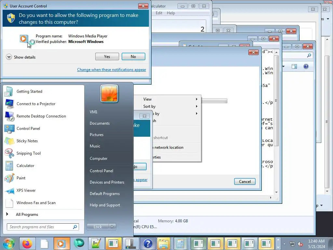Viewport: 333px width, 250px height.
Task: Open Documents from Start menu
Action: tap(100, 123)
